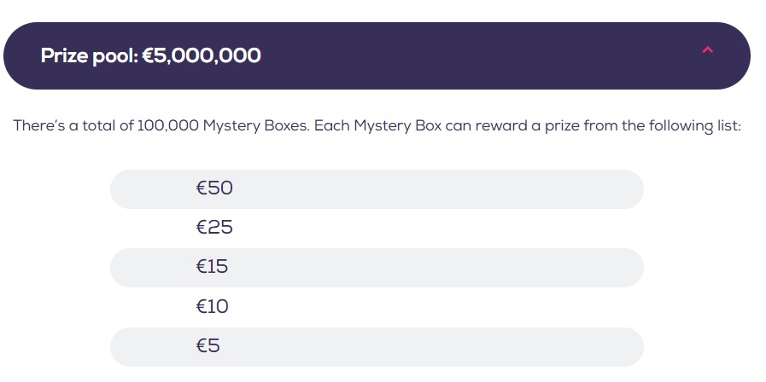Click the Mystery Boxes description sentence
Screen dimensions: 766x382
(377, 126)
